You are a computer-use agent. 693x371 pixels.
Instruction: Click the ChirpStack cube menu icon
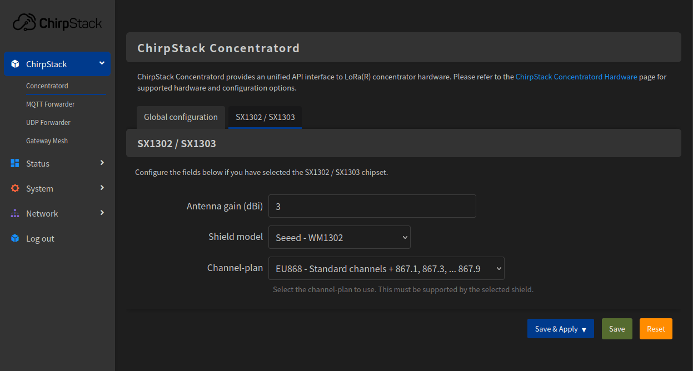[x=15, y=64]
